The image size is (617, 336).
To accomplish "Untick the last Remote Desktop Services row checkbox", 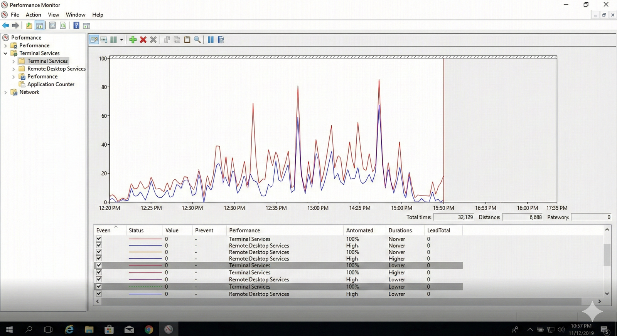I will pos(99,294).
